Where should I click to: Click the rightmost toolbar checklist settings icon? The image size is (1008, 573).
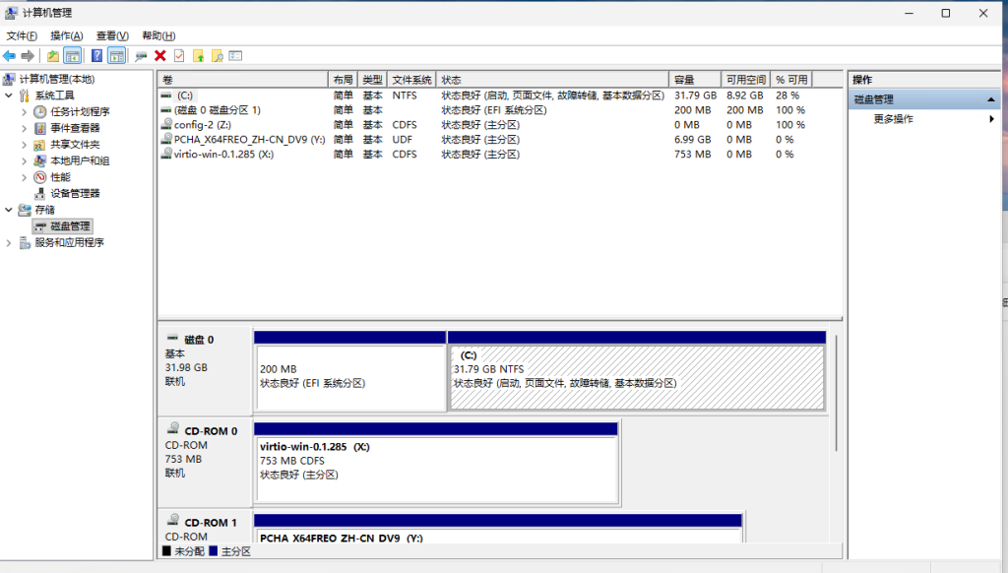point(235,56)
